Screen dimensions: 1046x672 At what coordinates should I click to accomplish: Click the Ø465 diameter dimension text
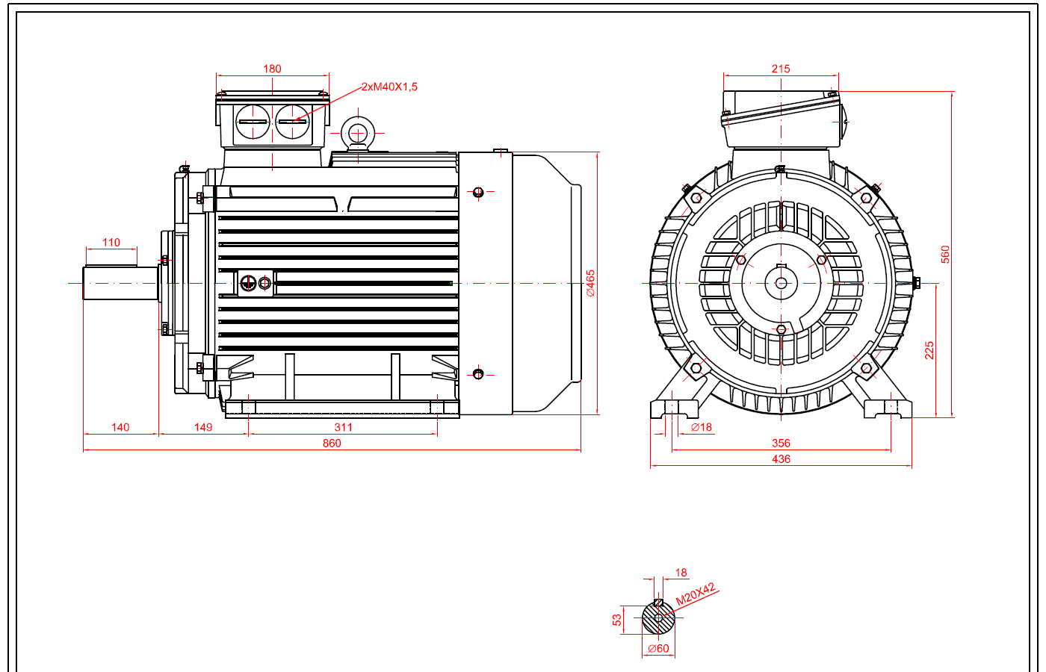click(591, 284)
